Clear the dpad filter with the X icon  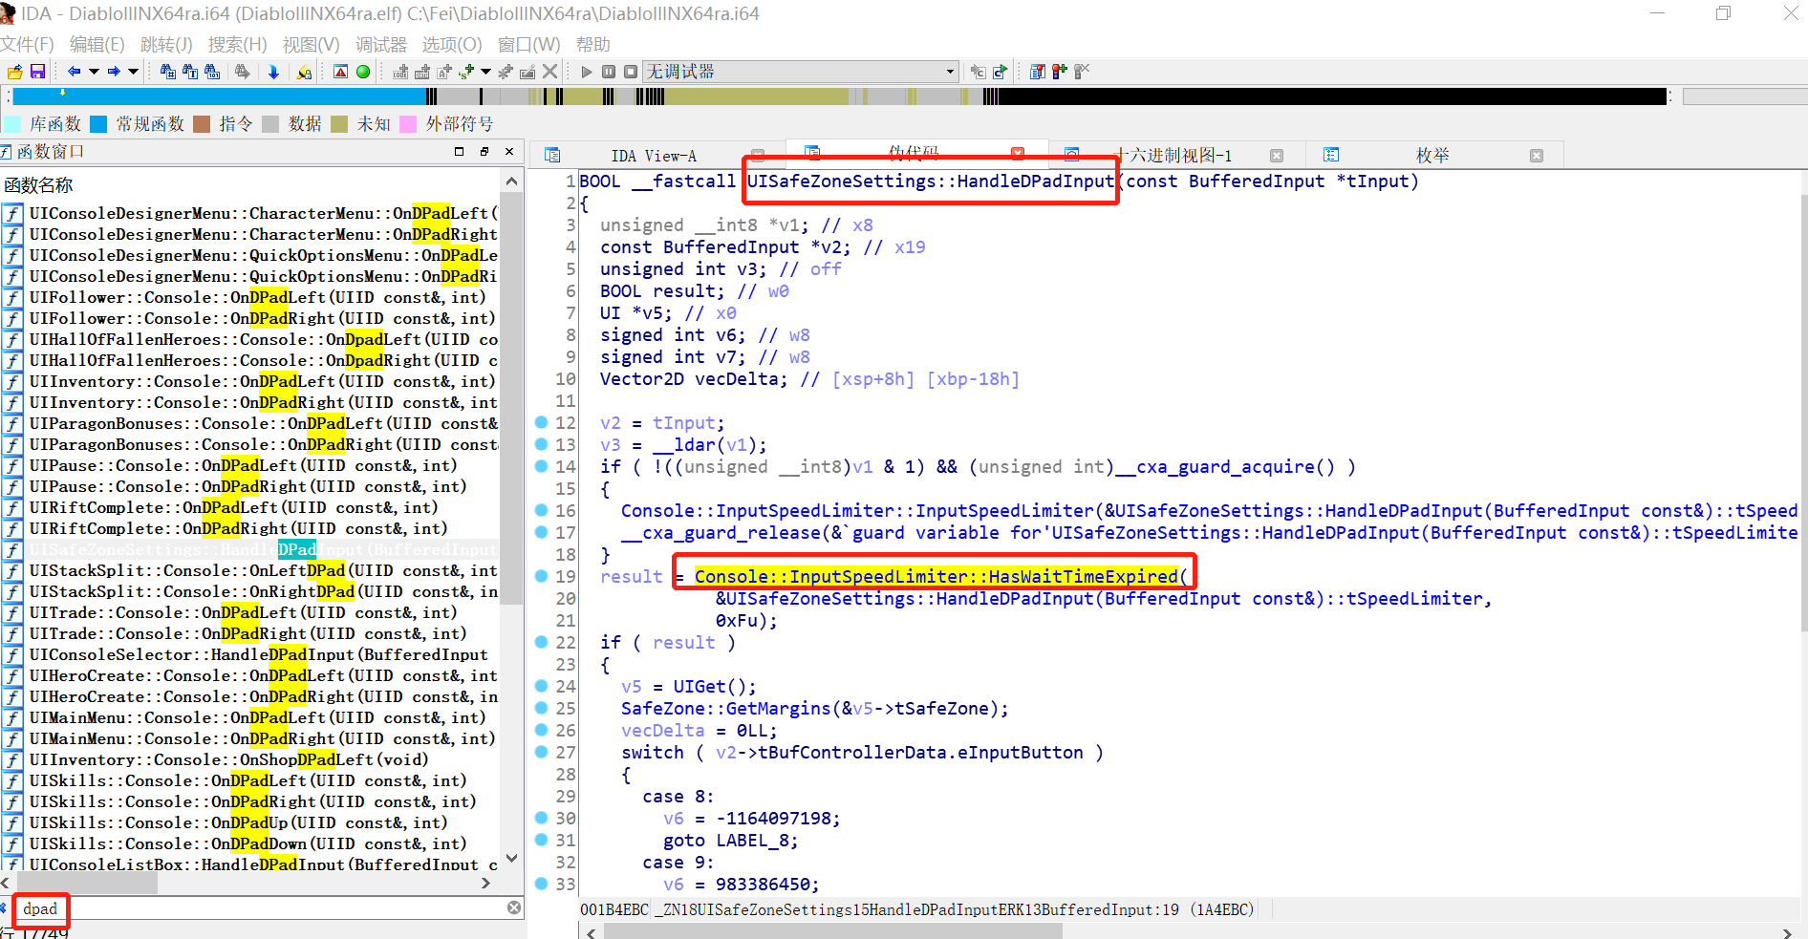[514, 907]
